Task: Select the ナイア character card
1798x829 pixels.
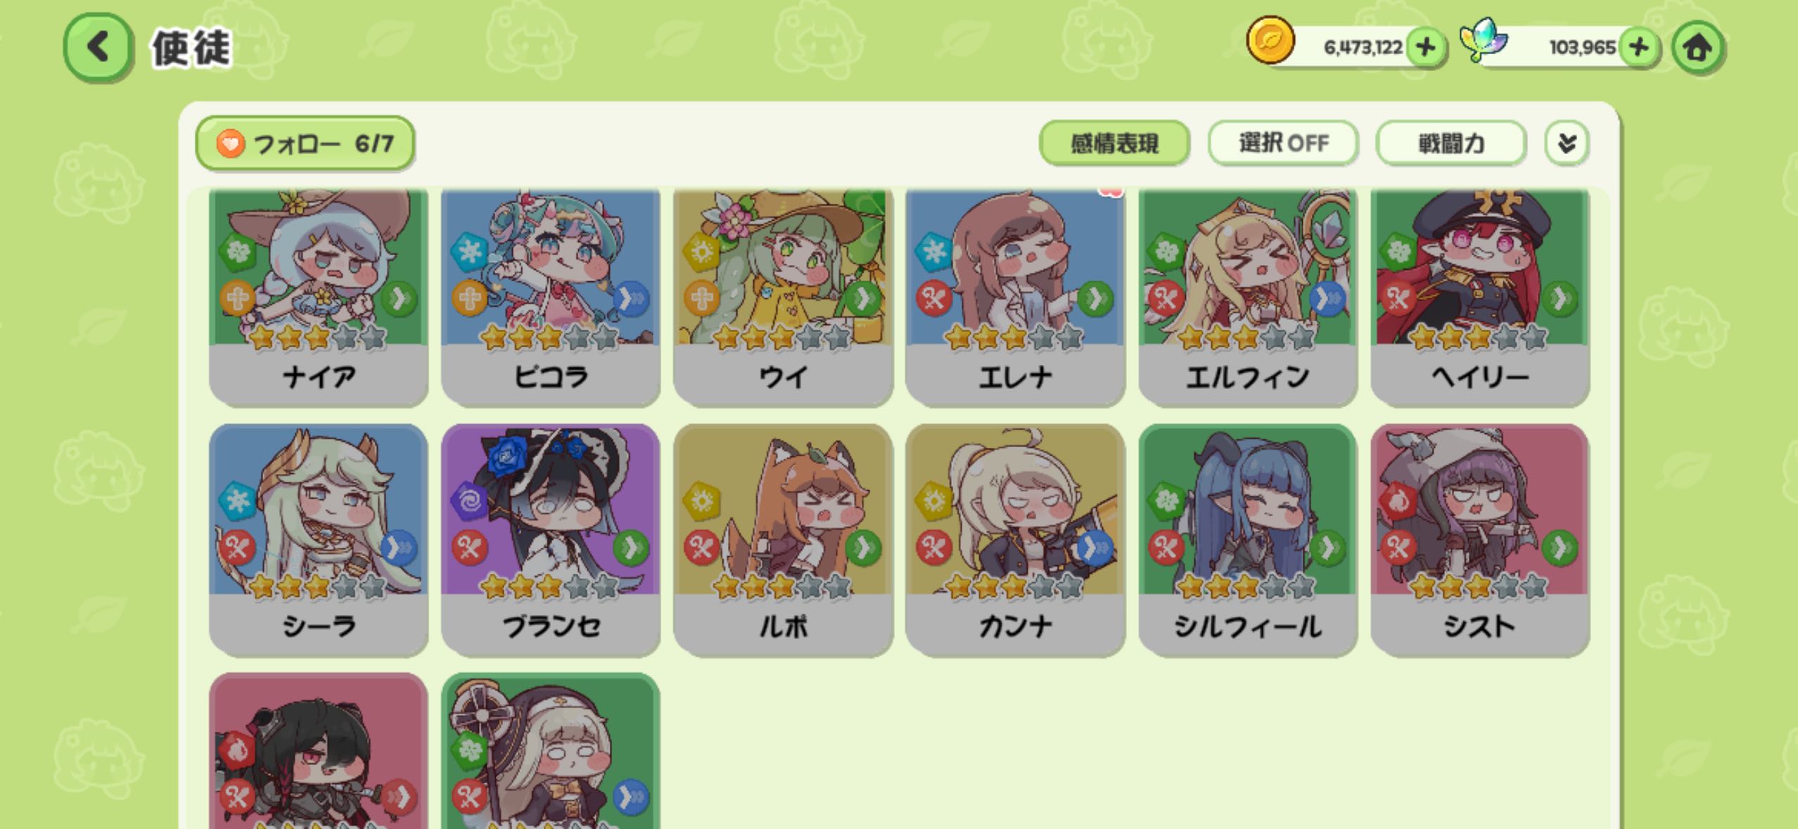Action: [319, 297]
